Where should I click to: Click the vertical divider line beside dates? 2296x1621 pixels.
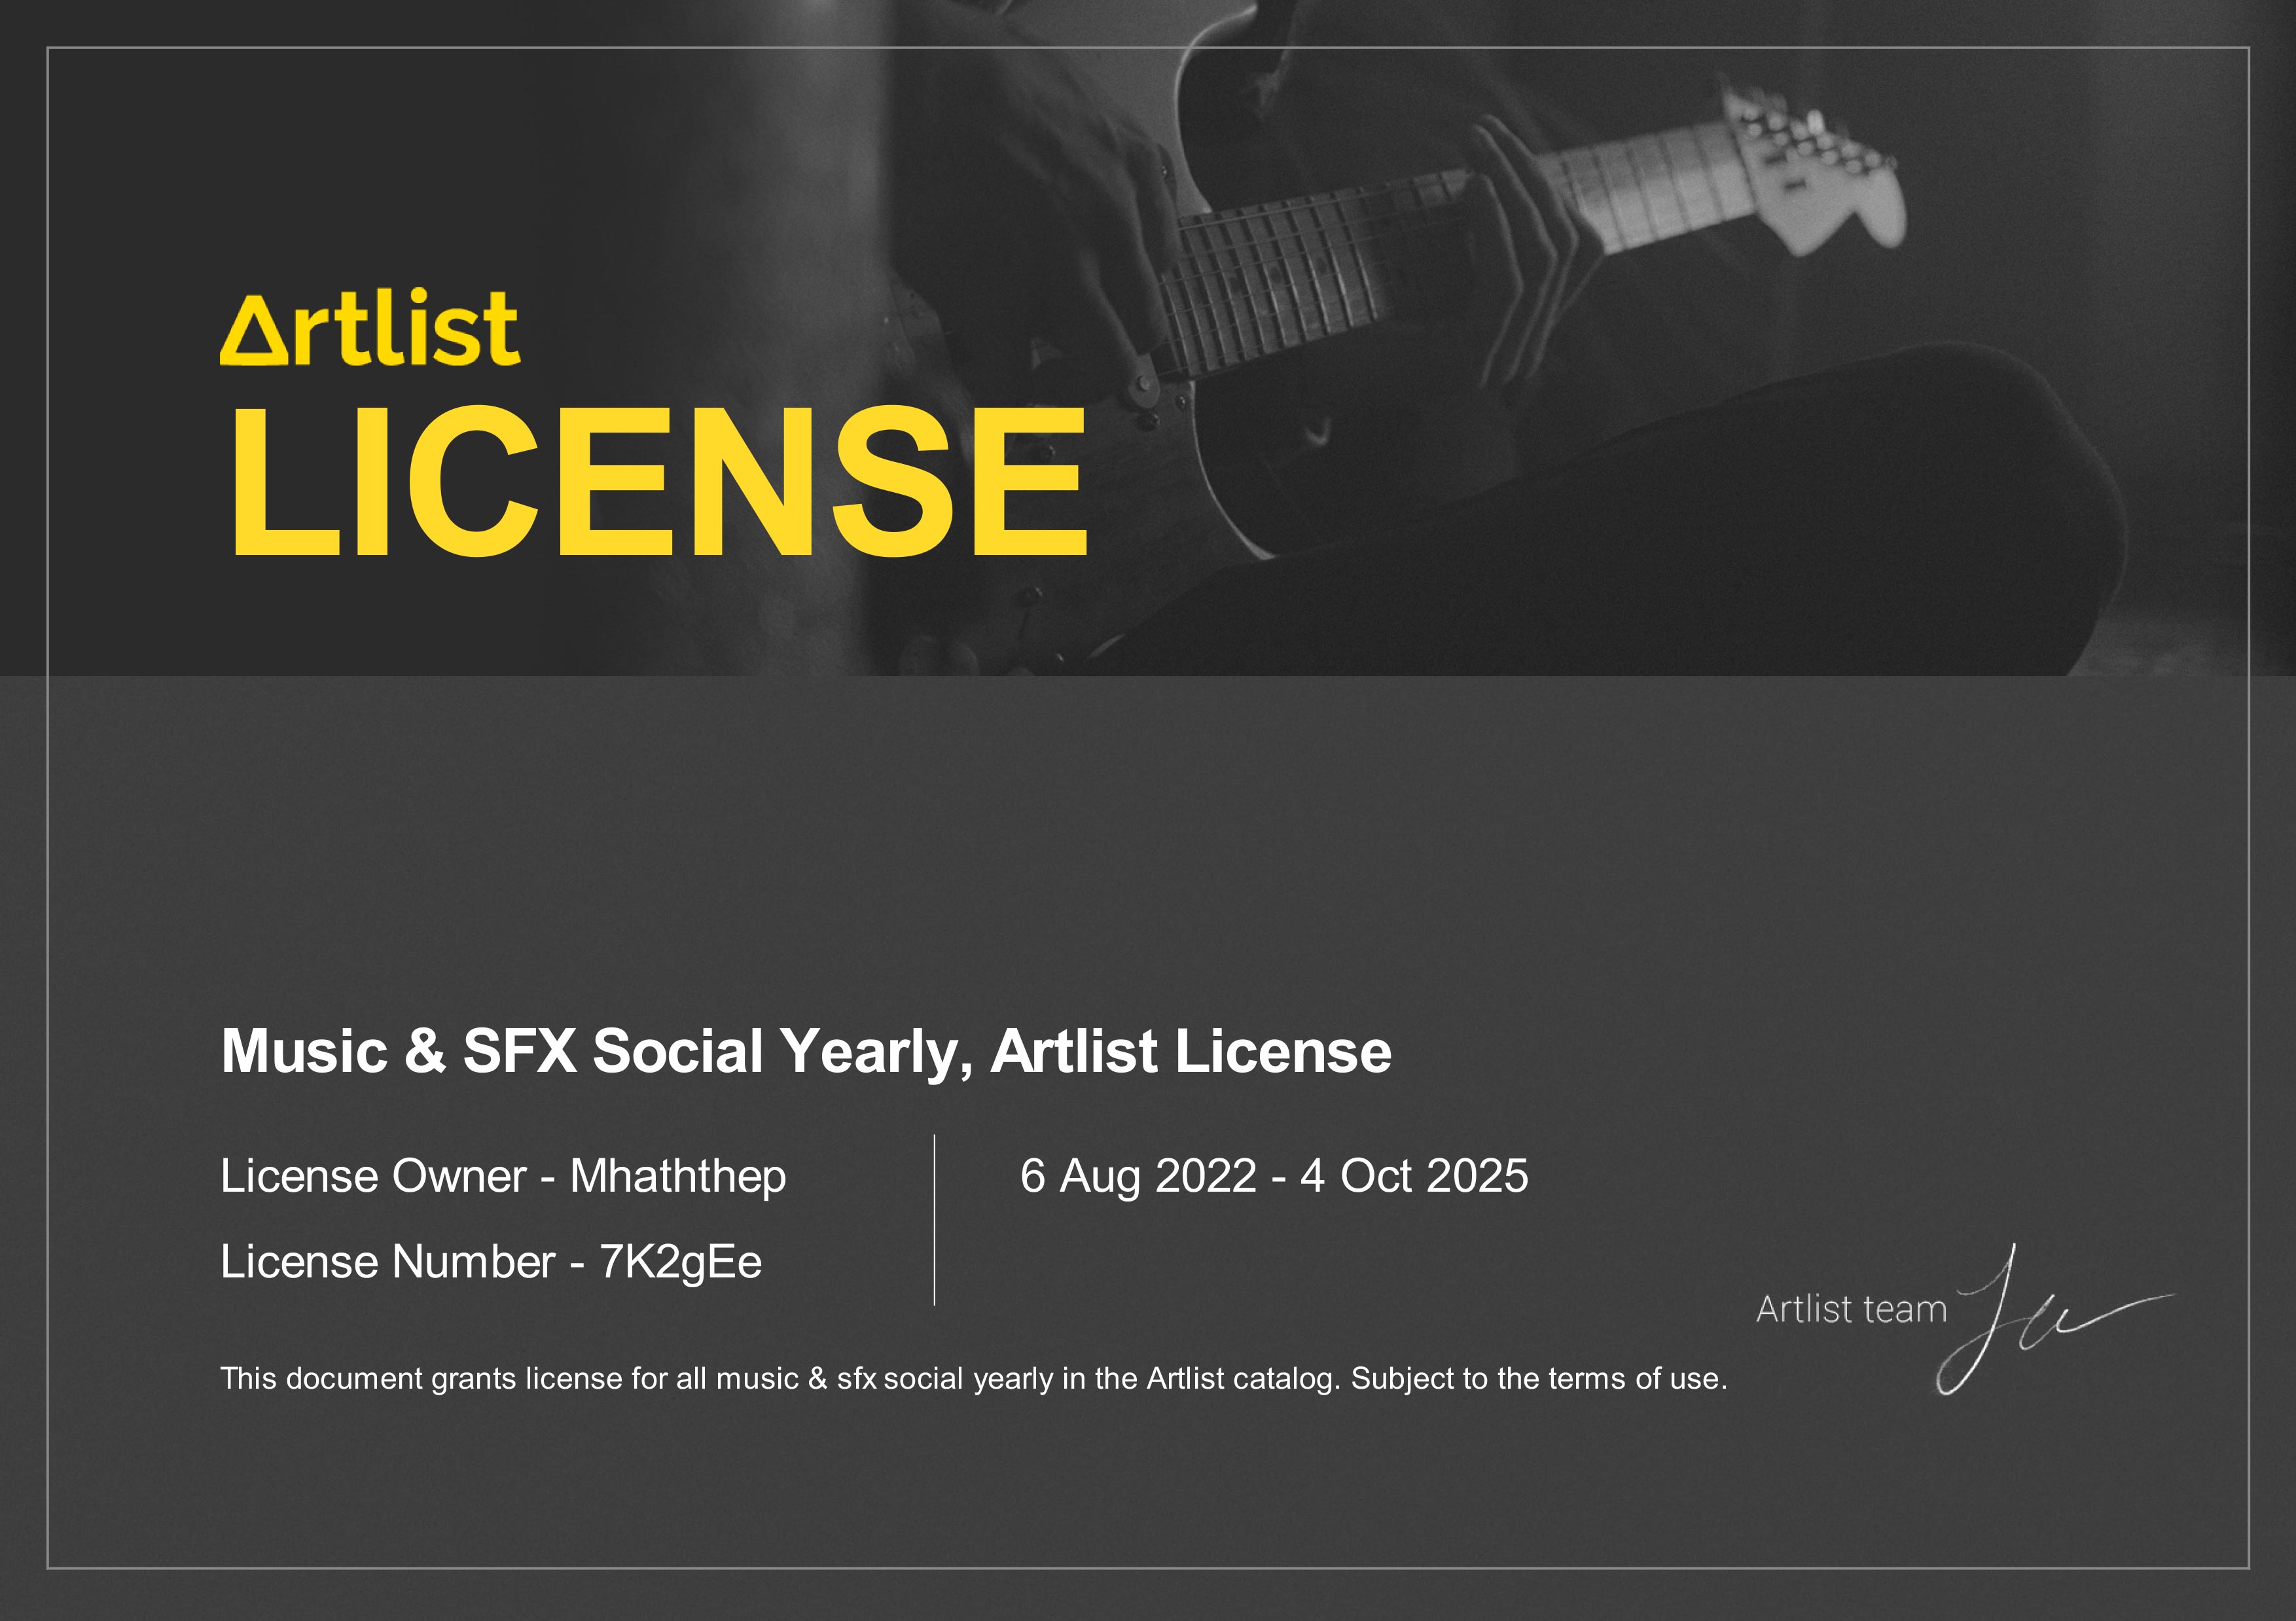click(x=935, y=1220)
